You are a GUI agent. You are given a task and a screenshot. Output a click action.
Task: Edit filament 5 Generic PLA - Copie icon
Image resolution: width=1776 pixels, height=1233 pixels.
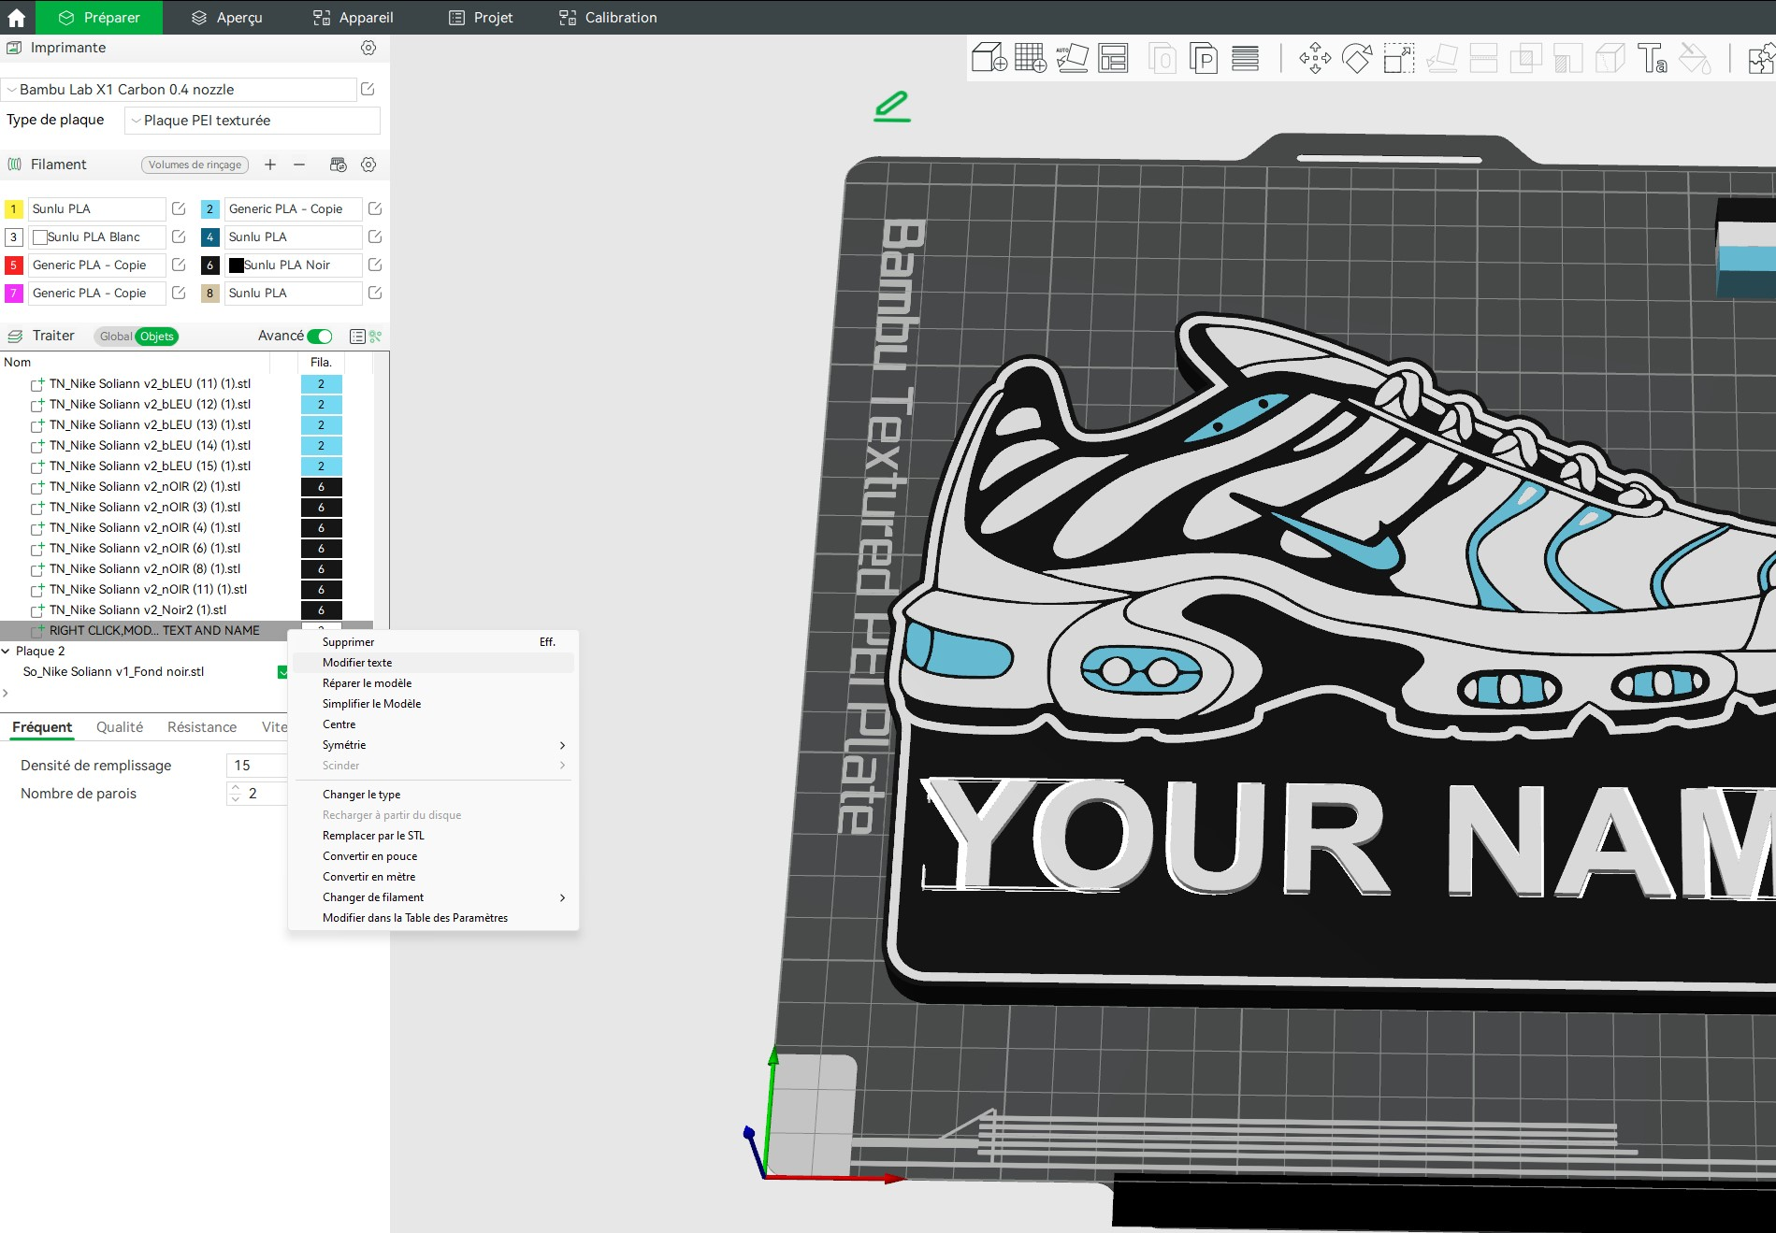pyautogui.click(x=179, y=265)
